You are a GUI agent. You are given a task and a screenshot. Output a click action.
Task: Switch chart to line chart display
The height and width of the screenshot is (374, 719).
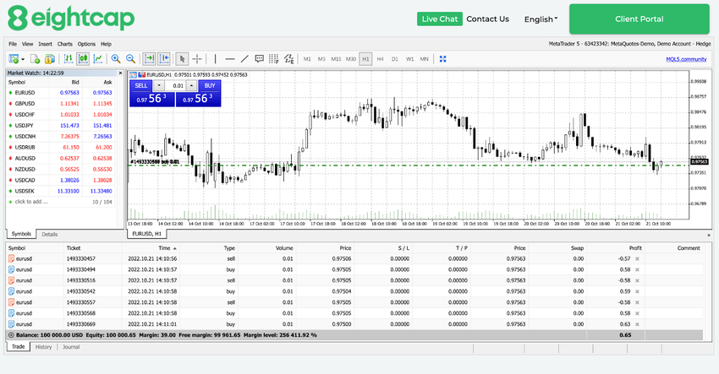pyautogui.click(x=99, y=59)
